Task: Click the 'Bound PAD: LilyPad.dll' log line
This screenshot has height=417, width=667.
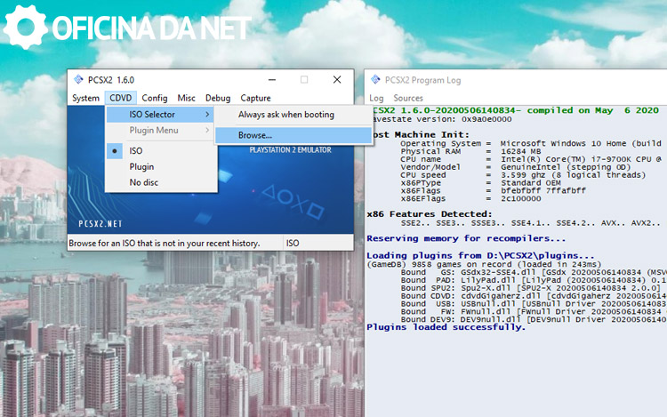Action: click(534, 280)
